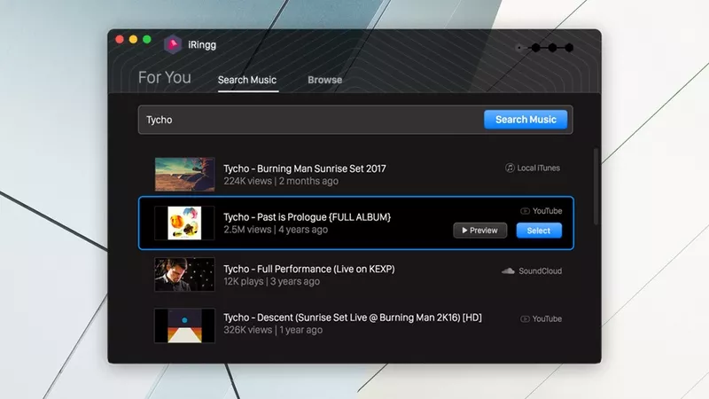Switch to the Browse tab
Image resolution: width=709 pixels, height=399 pixels.
tap(324, 80)
